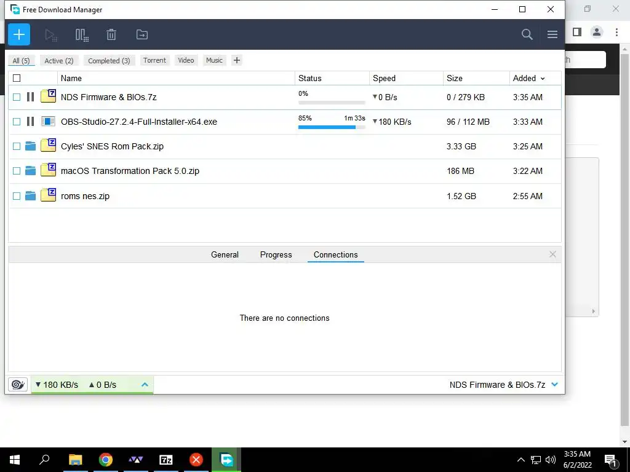This screenshot has height=472, width=630.
Task: Sort by the Added column header arrow
Action: coord(543,79)
